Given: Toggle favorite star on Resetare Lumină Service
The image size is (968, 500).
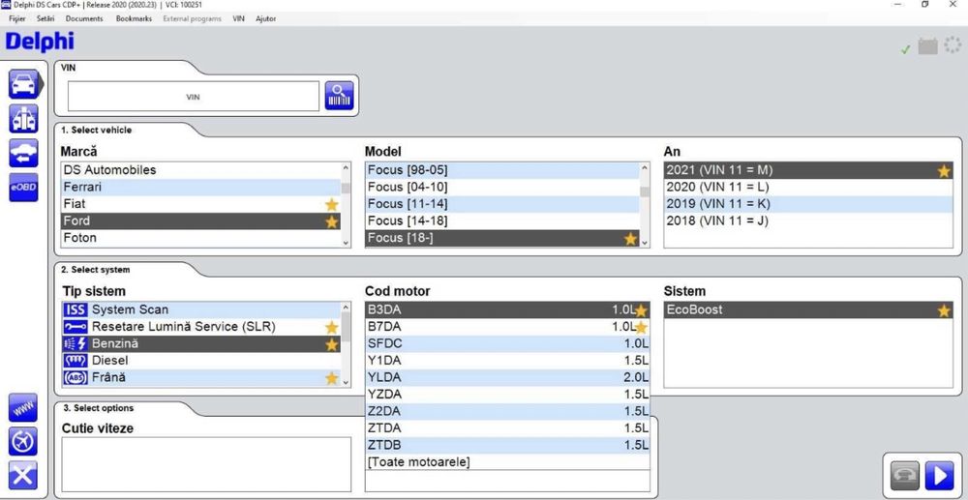Looking at the screenshot, I should click(331, 328).
